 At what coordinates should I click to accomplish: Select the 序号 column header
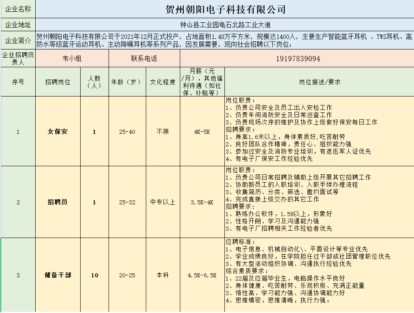tap(18, 81)
